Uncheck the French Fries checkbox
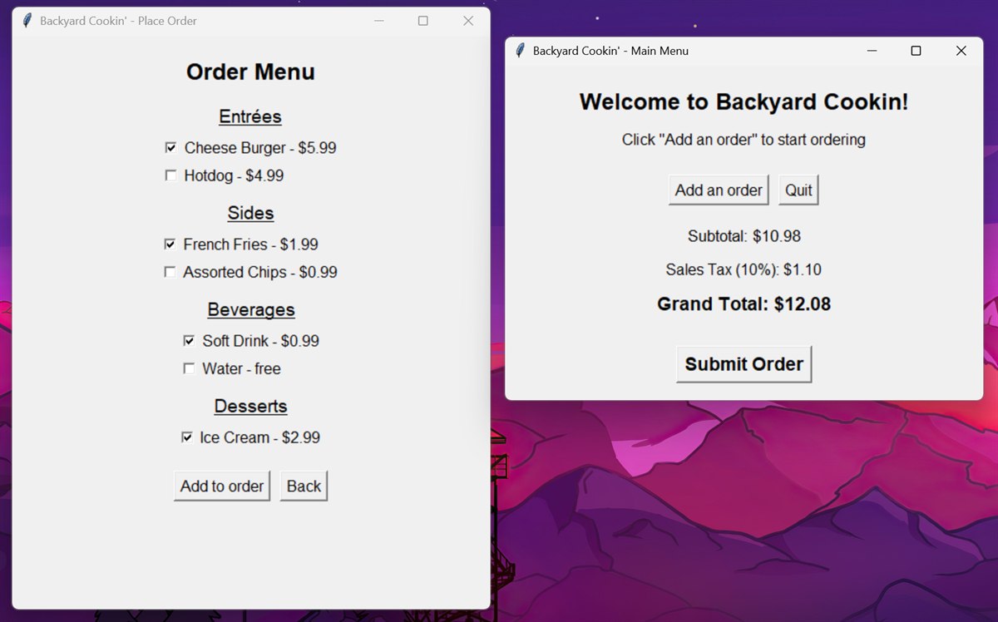This screenshot has height=622, width=998. click(170, 244)
